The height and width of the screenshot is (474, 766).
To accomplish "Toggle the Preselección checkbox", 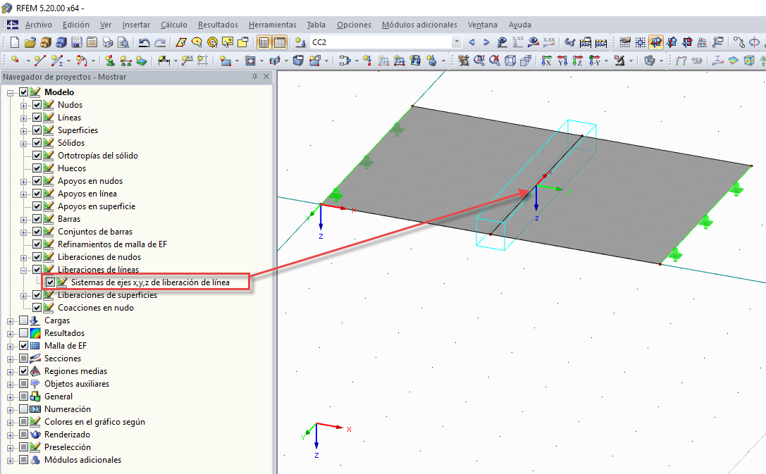I will point(23,447).
